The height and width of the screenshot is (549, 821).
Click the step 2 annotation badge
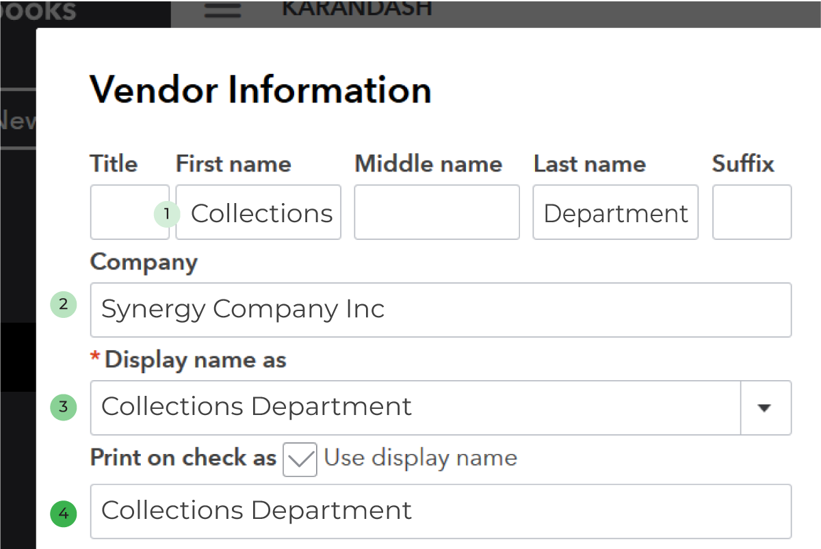pos(64,305)
